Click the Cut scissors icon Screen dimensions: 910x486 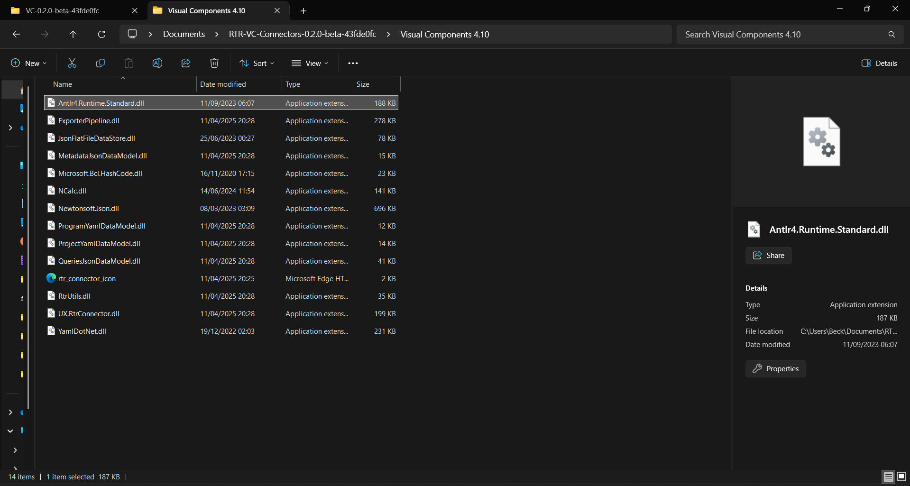click(72, 63)
